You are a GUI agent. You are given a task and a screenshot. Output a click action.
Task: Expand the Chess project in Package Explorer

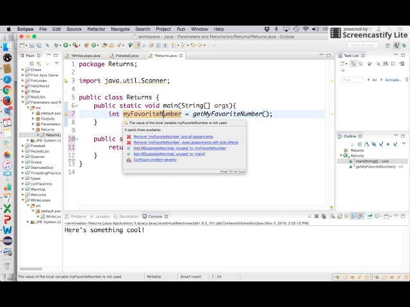[23, 70]
